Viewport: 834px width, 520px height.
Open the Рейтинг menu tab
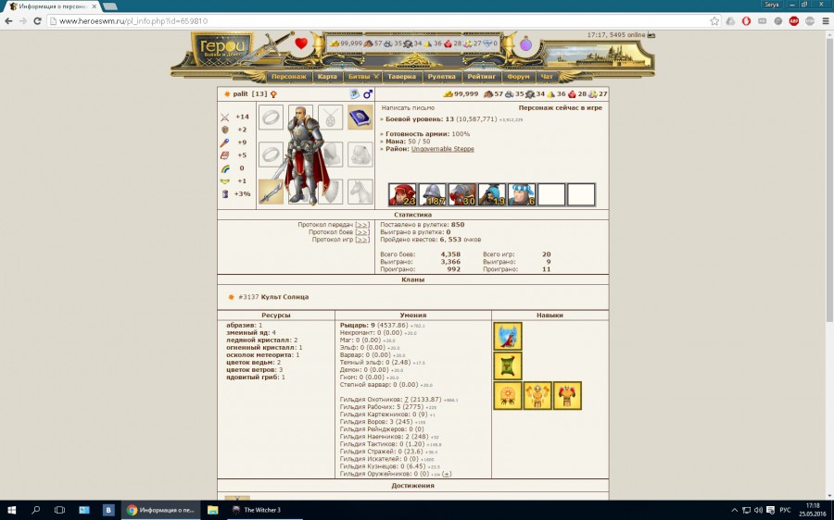[481, 77]
